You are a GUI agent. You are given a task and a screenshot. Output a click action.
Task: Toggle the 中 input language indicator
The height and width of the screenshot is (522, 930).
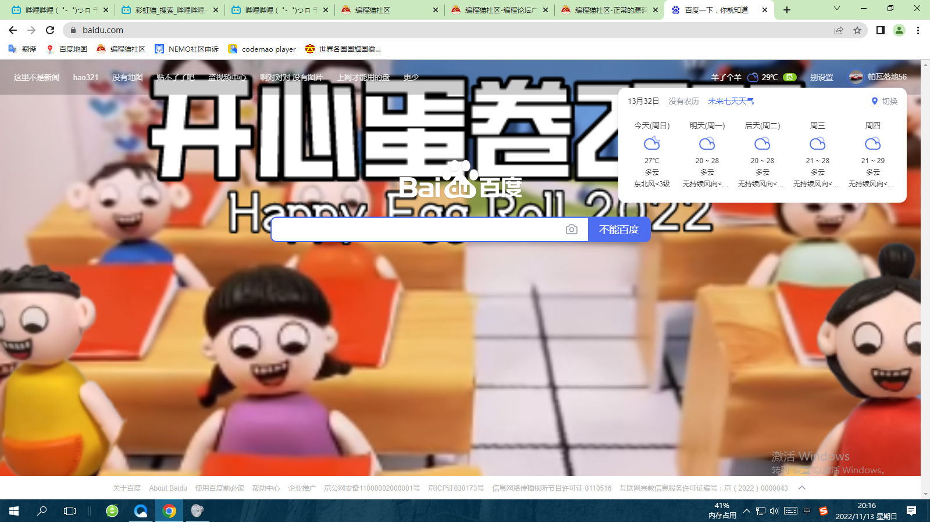[807, 511]
